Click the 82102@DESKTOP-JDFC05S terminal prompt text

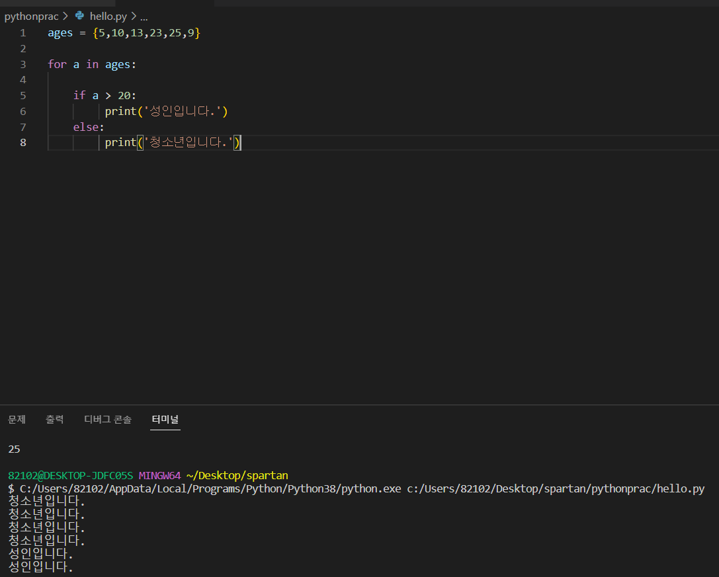(x=71, y=476)
